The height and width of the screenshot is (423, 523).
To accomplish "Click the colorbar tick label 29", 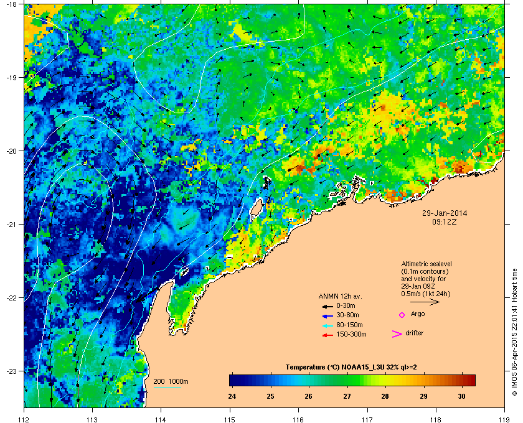I will pos(423,396).
